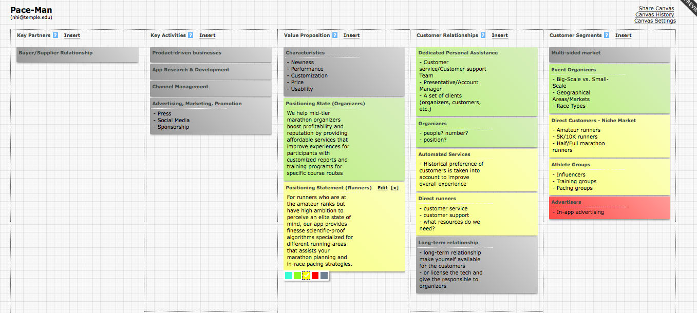
Task: Select the Positioning State (Organizers) note
Action: (344, 139)
